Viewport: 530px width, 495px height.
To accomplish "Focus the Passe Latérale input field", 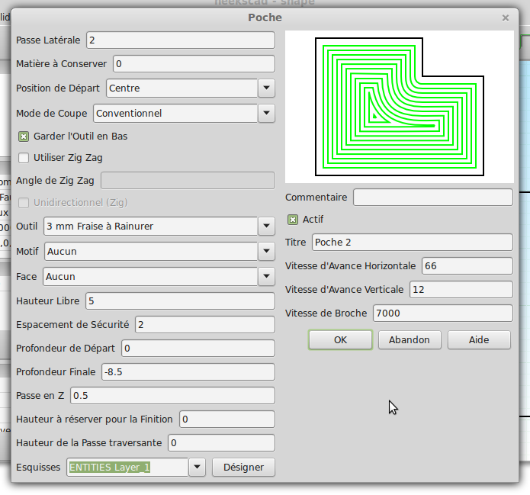I will (x=180, y=40).
